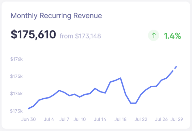This screenshot has width=192, height=131.
Task: Click the $176k y-axis label
Action: [17, 59]
